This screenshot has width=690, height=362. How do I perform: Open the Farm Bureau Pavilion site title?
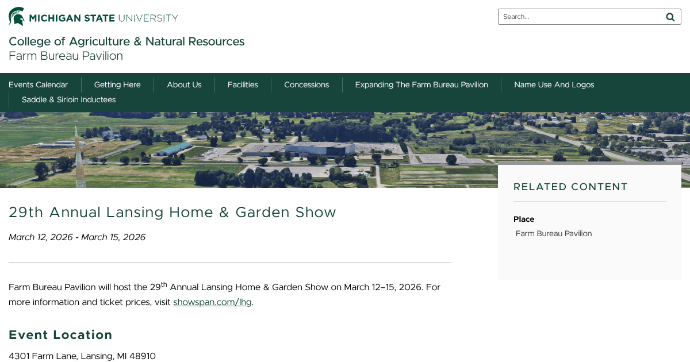click(66, 56)
